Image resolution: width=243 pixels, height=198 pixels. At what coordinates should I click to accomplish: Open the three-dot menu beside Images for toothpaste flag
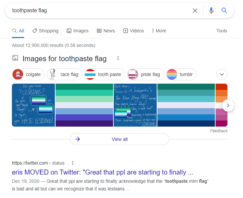pos(118,58)
